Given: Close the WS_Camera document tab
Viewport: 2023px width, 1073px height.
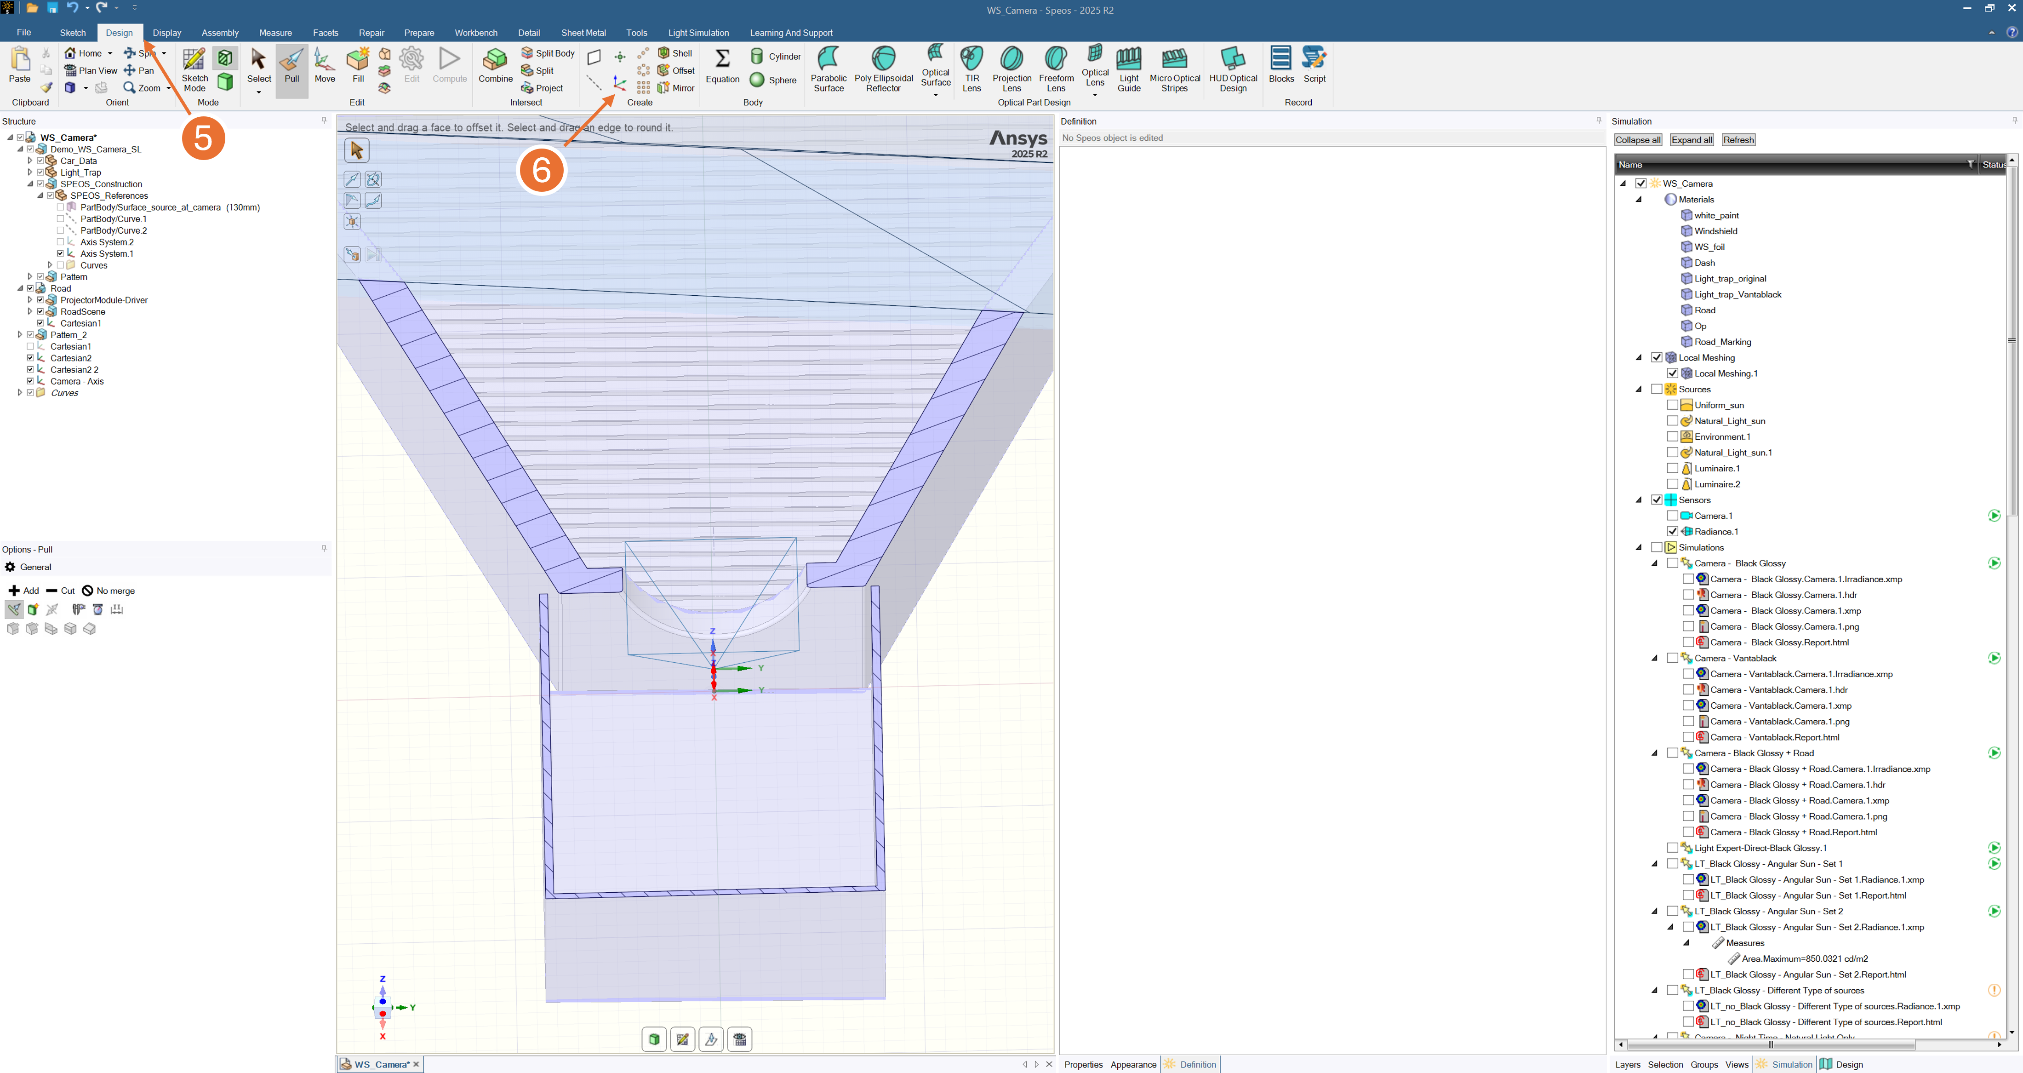Looking at the screenshot, I should click(416, 1064).
